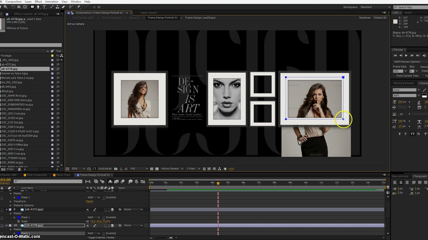Open parent None dropdown for layer 9

pyautogui.click(x=133, y=209)
